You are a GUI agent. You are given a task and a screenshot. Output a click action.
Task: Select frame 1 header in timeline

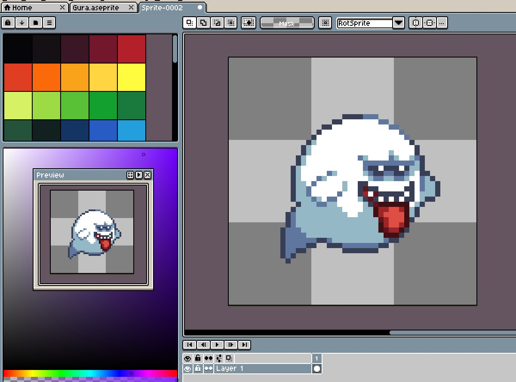click(x=317, y=358)
